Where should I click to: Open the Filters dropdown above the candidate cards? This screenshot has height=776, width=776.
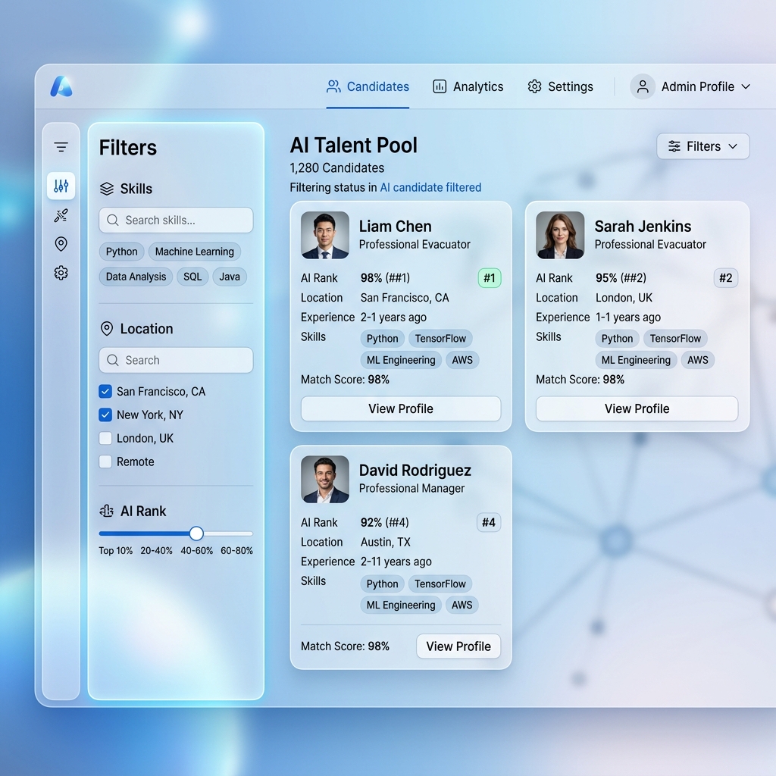click(x=702, y=146)
